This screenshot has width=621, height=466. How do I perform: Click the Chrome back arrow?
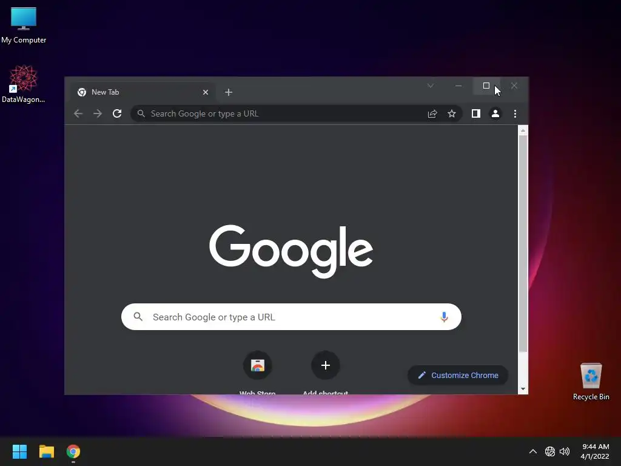78,113
